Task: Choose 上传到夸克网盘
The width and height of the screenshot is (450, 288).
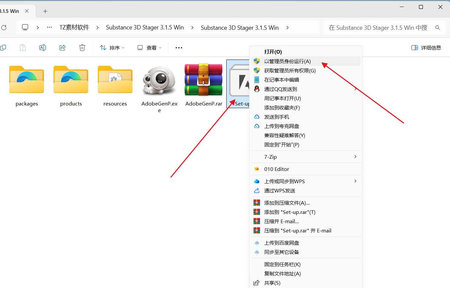Action: [x=306, y=126]
